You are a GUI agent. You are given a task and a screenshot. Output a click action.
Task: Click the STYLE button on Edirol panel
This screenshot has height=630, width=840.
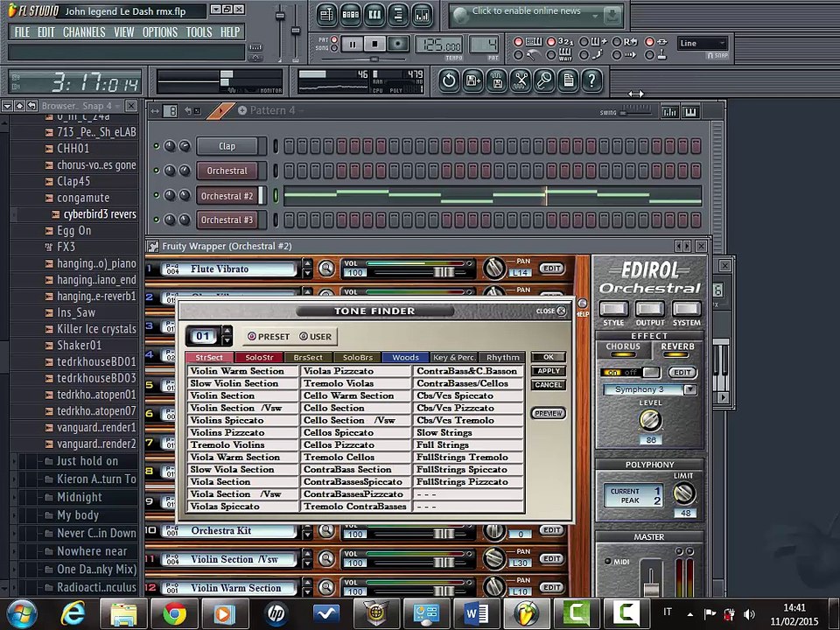[613, 309]
